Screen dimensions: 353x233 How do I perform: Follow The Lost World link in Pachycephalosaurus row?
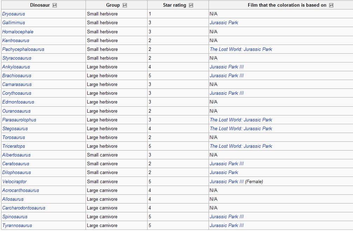pyautogui.click(x=241, y=49)
